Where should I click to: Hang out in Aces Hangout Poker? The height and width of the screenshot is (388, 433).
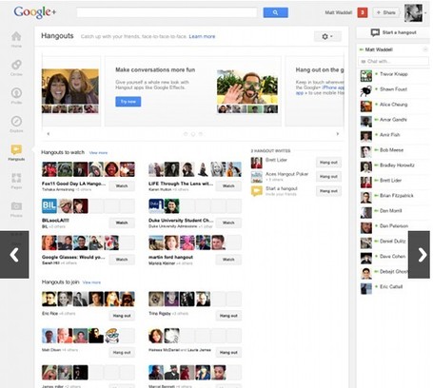[x=328, y=177]
